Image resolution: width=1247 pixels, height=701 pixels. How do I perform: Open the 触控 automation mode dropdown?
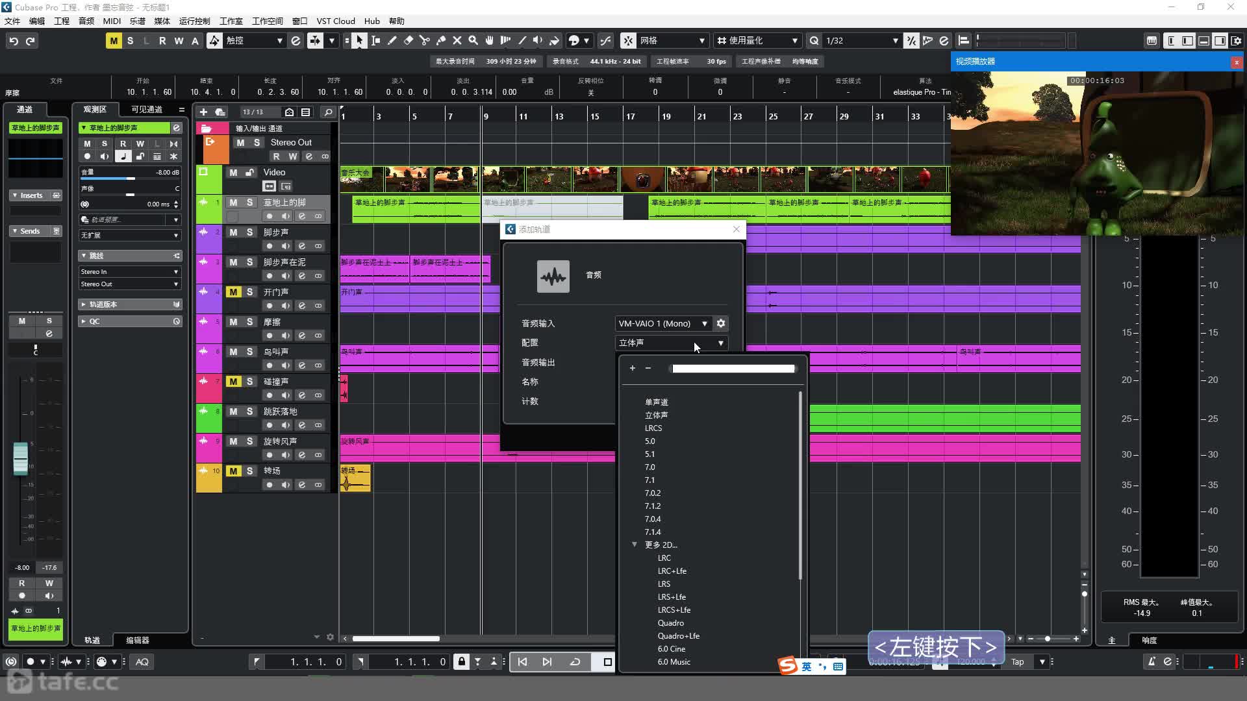255,40
